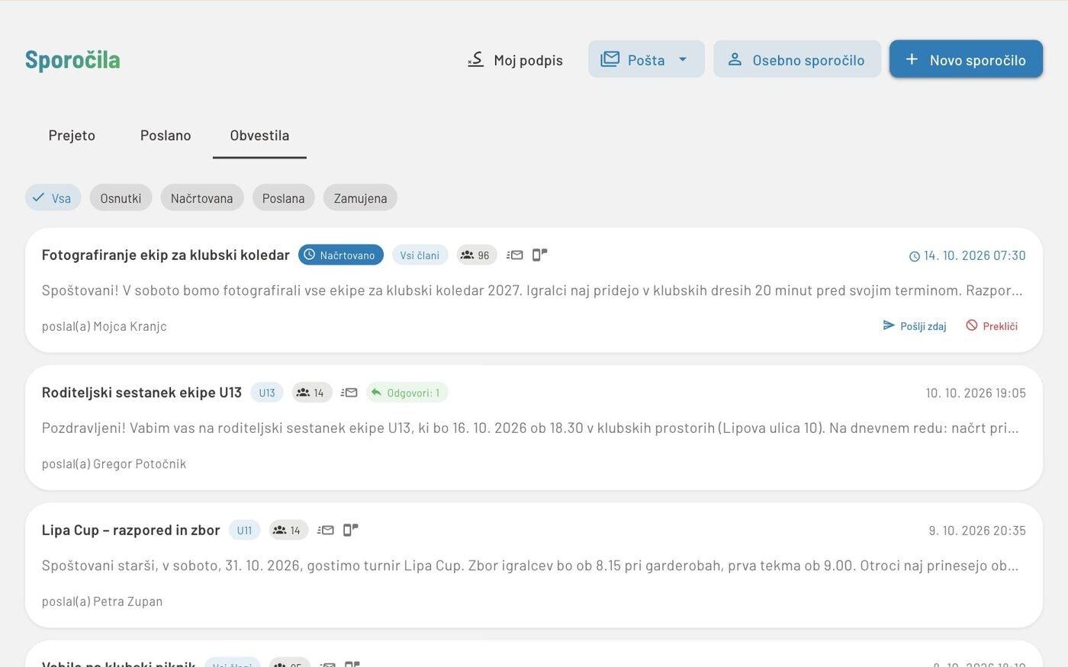The width and height of the screenshot is (1068, 667).
Task: Click Prekliči to cancel scheduled message
Action: [992, 325]
